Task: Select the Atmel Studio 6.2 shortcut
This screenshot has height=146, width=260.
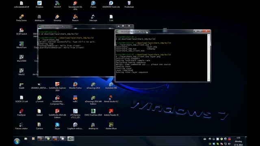Action: (111, 99)
